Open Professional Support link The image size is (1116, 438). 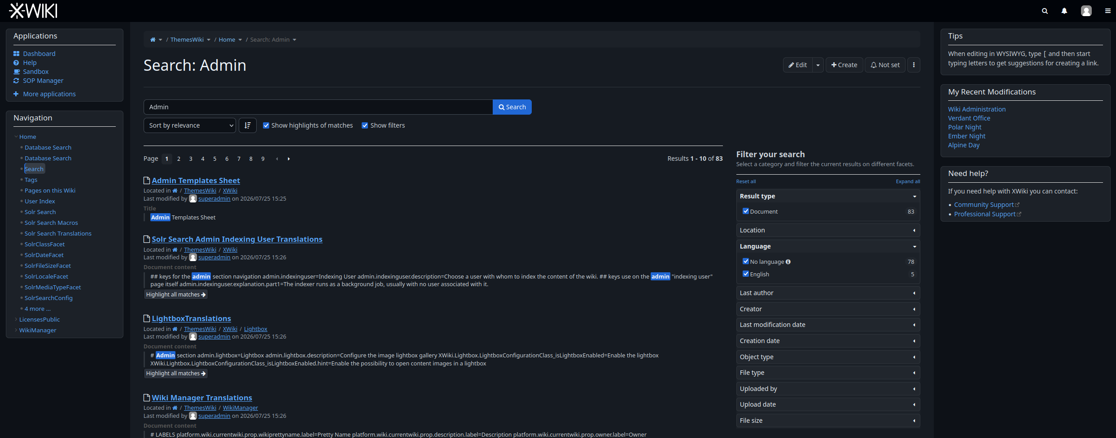click(985, 214)
